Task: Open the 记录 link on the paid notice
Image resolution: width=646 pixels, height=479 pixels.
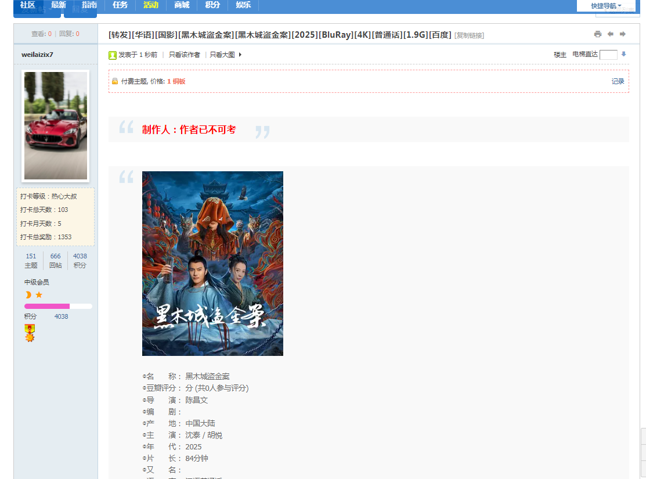Action: [618, 81]
